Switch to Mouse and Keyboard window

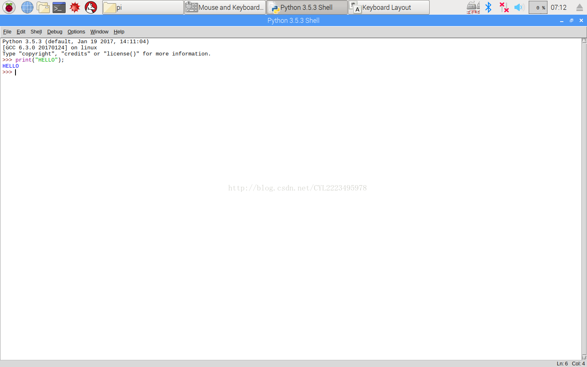click(x=225, y=7)
